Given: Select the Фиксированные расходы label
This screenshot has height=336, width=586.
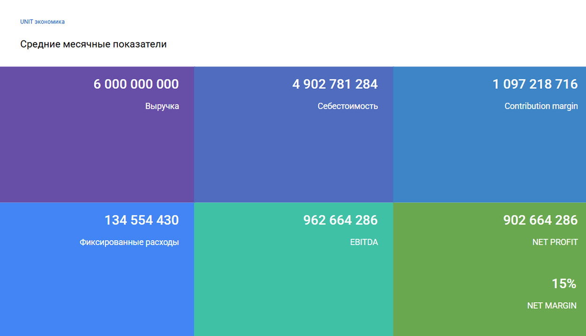Looking at the screenshot, I should [129, 242].
